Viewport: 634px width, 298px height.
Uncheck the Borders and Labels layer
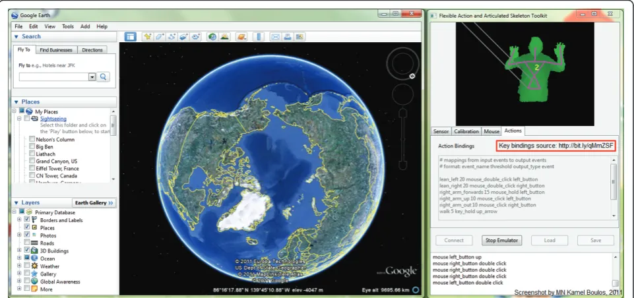coord(26,220)
